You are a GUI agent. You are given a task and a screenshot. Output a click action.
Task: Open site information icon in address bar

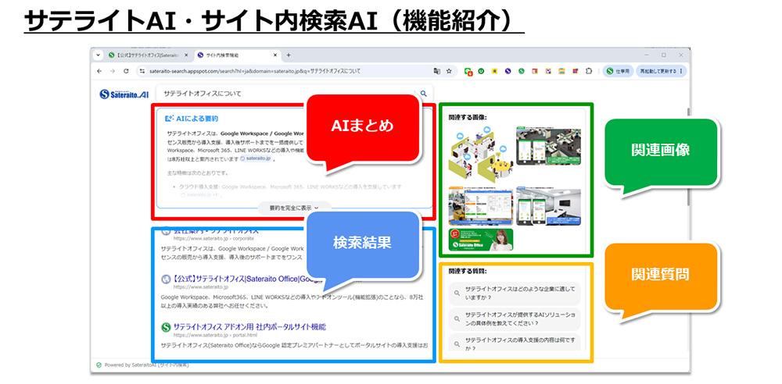142,71
